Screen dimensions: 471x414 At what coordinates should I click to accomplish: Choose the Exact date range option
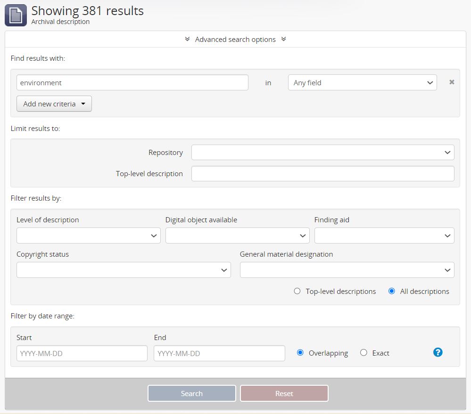364,353
